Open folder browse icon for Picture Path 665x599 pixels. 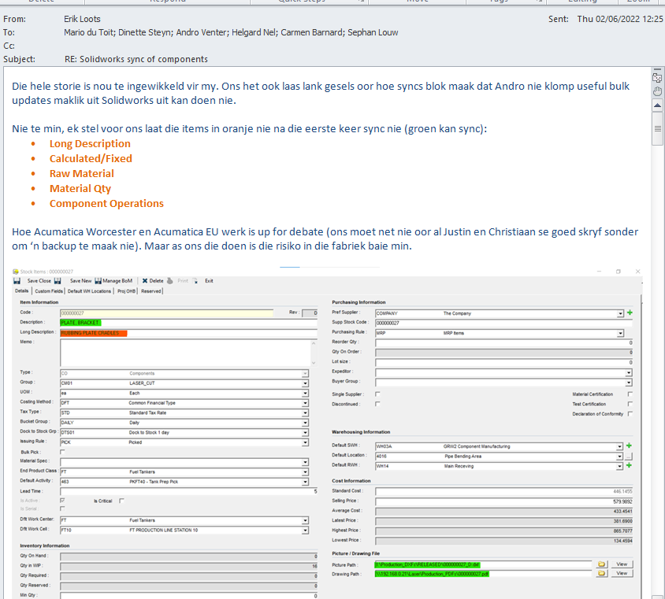point(601,564)
